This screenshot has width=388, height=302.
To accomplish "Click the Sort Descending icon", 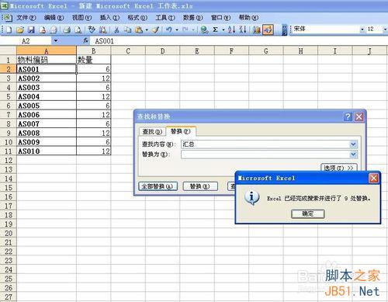I will [242, 30].
